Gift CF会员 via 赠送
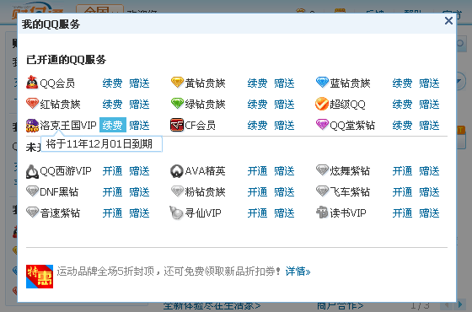472x312 pixels. pyautogui.click(x=284, y=126)
